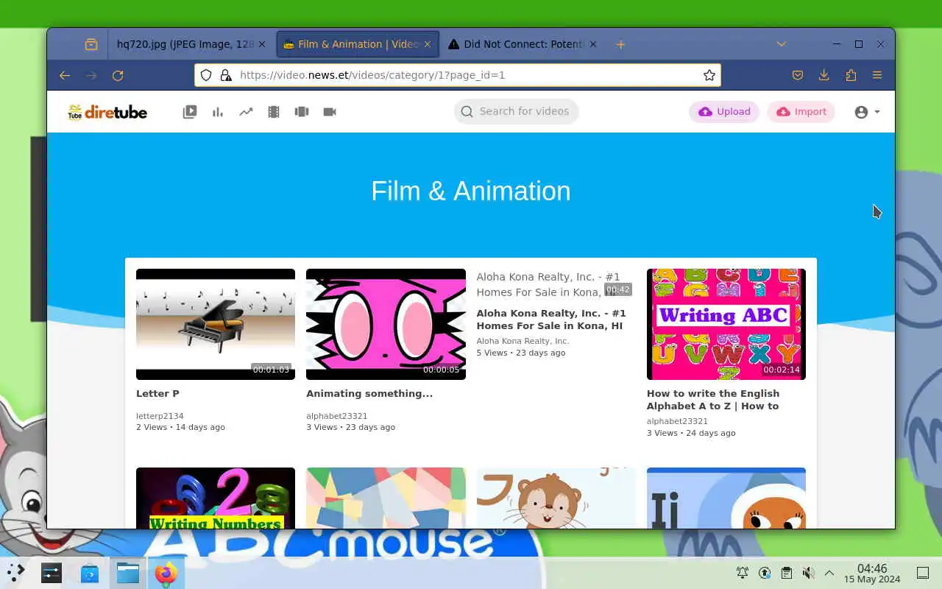Open the Aloha Kona Realty bold title
Screen dimensions: 942x589
pos(551,320)
